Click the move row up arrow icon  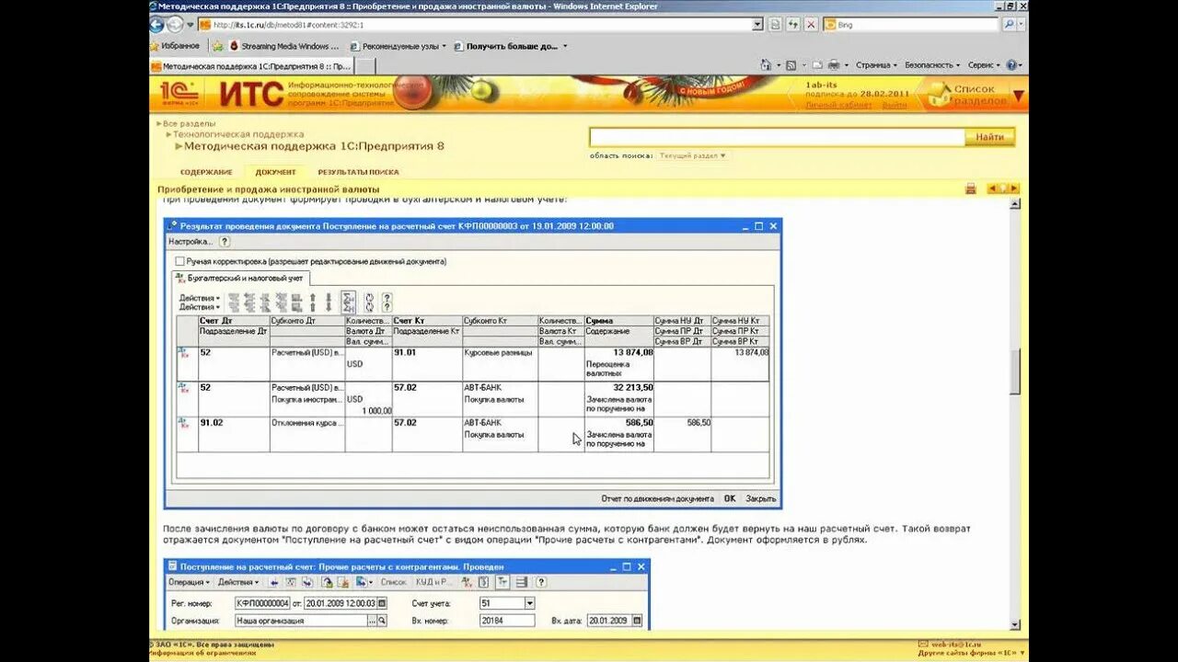click(x=313, y=302)
